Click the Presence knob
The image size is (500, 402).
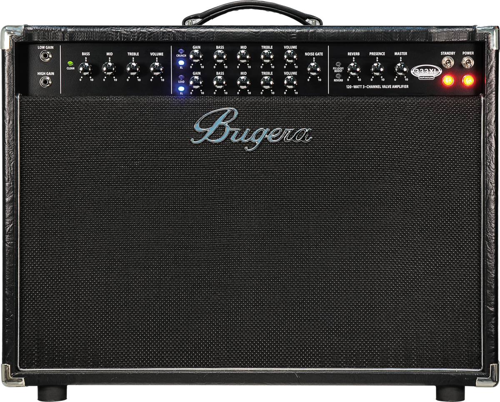coord(377,69)
